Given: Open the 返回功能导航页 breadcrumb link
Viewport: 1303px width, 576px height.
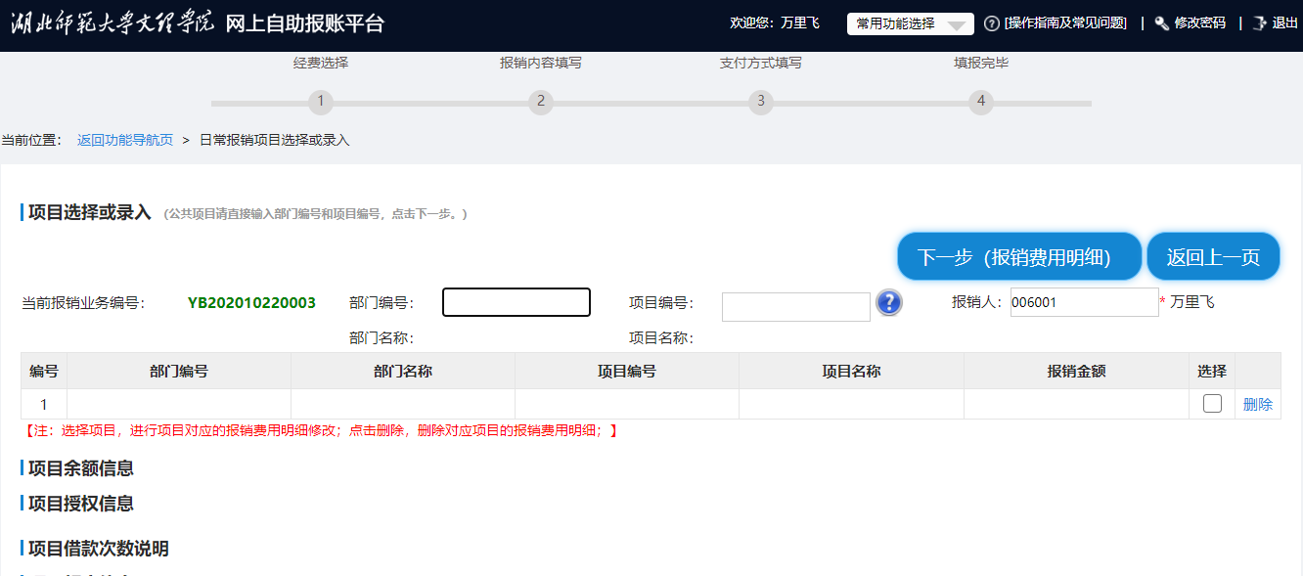Looking at the screenshot, I should coord(125,140).
